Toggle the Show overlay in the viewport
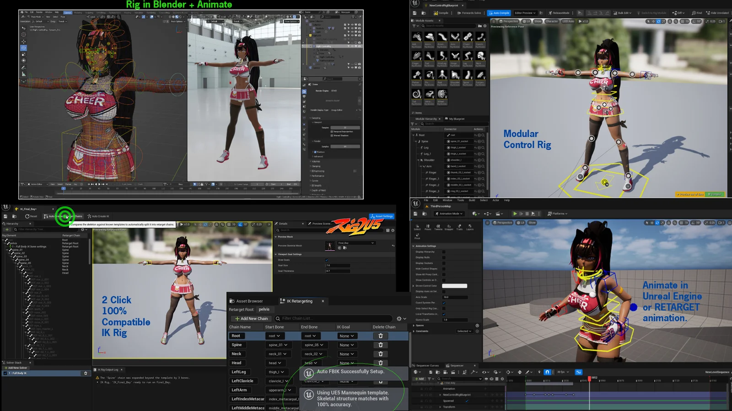Screen dimensions: 732x411 pyautogui.click(x=533, y=223)
